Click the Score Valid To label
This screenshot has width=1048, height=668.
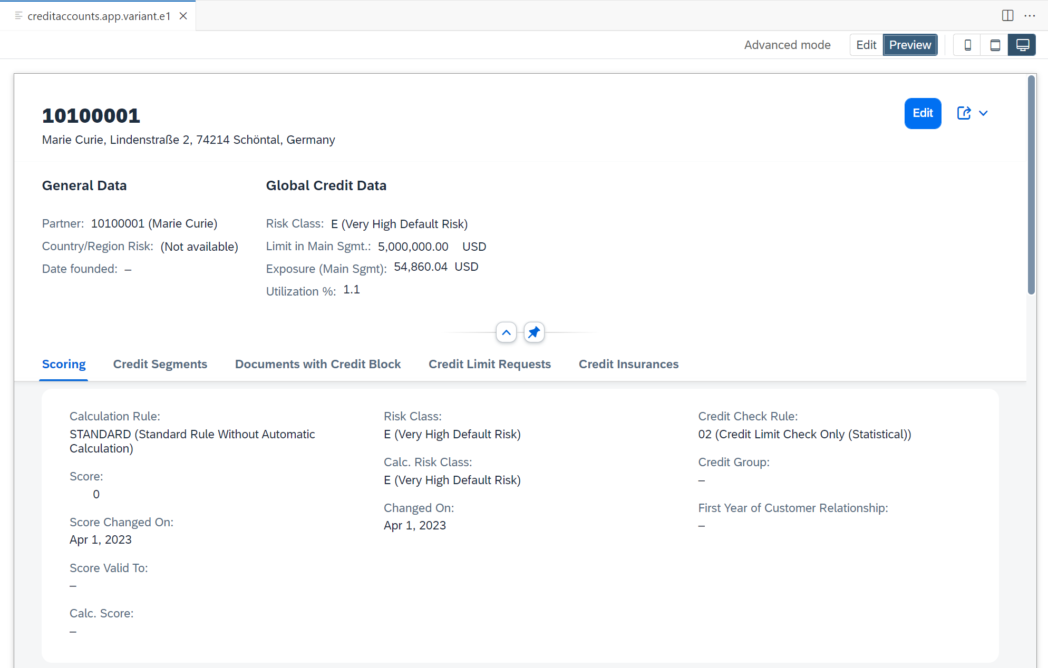(109, 568)
